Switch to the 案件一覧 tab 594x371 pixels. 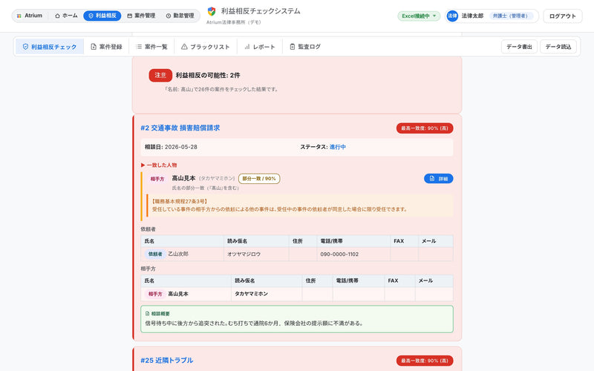(151, 47)
